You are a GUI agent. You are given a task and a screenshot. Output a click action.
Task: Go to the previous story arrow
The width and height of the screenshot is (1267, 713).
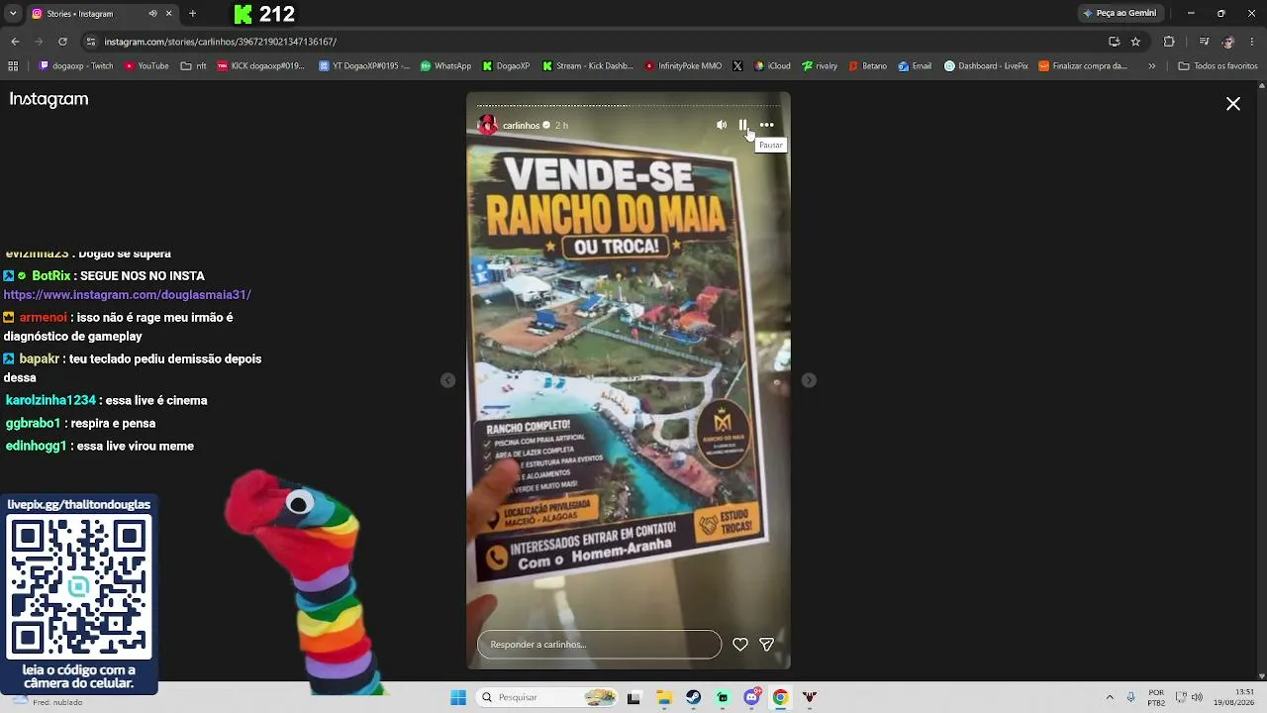point(447,380)
